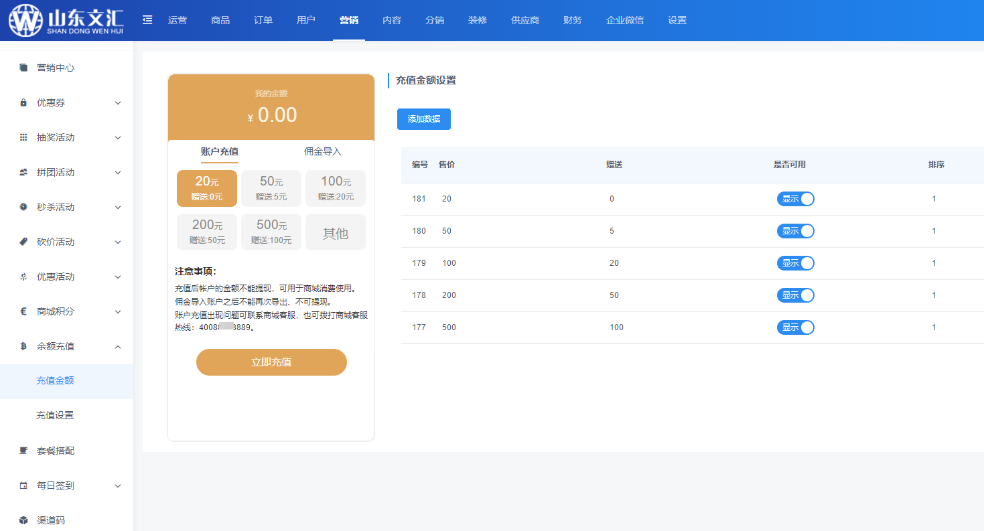The height and width of the screenshot is (531, 984).
Task: Click the 0.00 balance amount
Action: click(277, 115)
